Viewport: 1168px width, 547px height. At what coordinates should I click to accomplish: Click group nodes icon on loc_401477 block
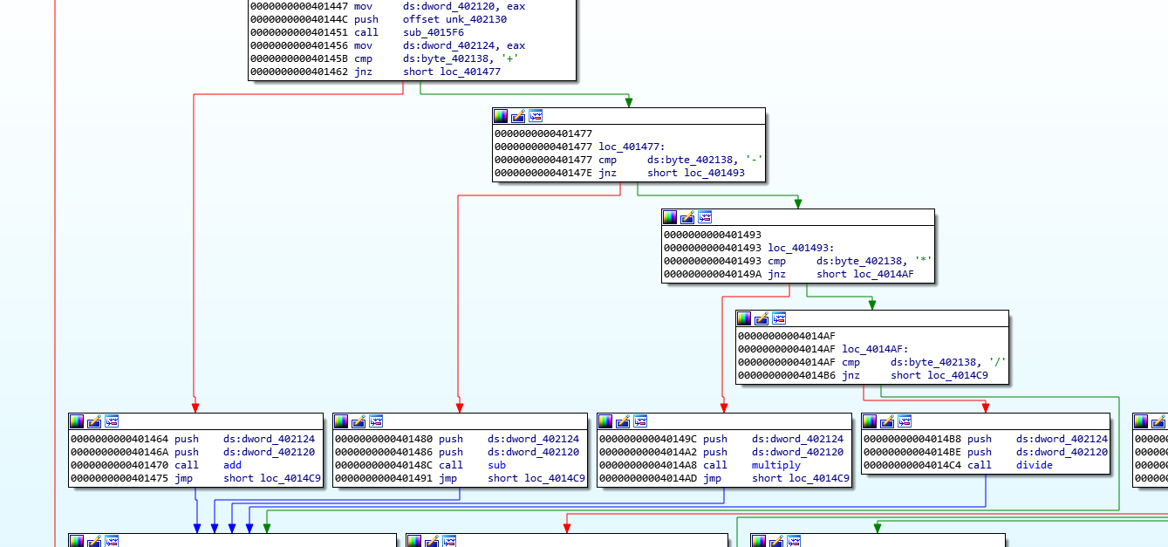tap(536, 116)
